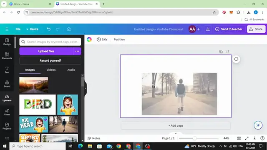The width and height of the screenshot is (267, 150).
Task: Redo the last action
Action: 58,29
